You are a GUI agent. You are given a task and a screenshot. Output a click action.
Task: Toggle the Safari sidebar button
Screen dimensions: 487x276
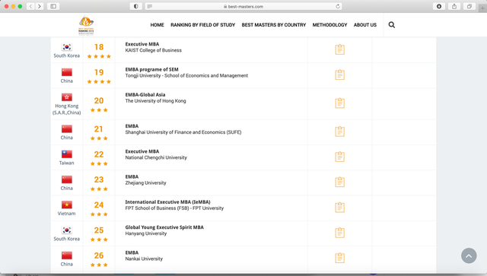[53, 6]
